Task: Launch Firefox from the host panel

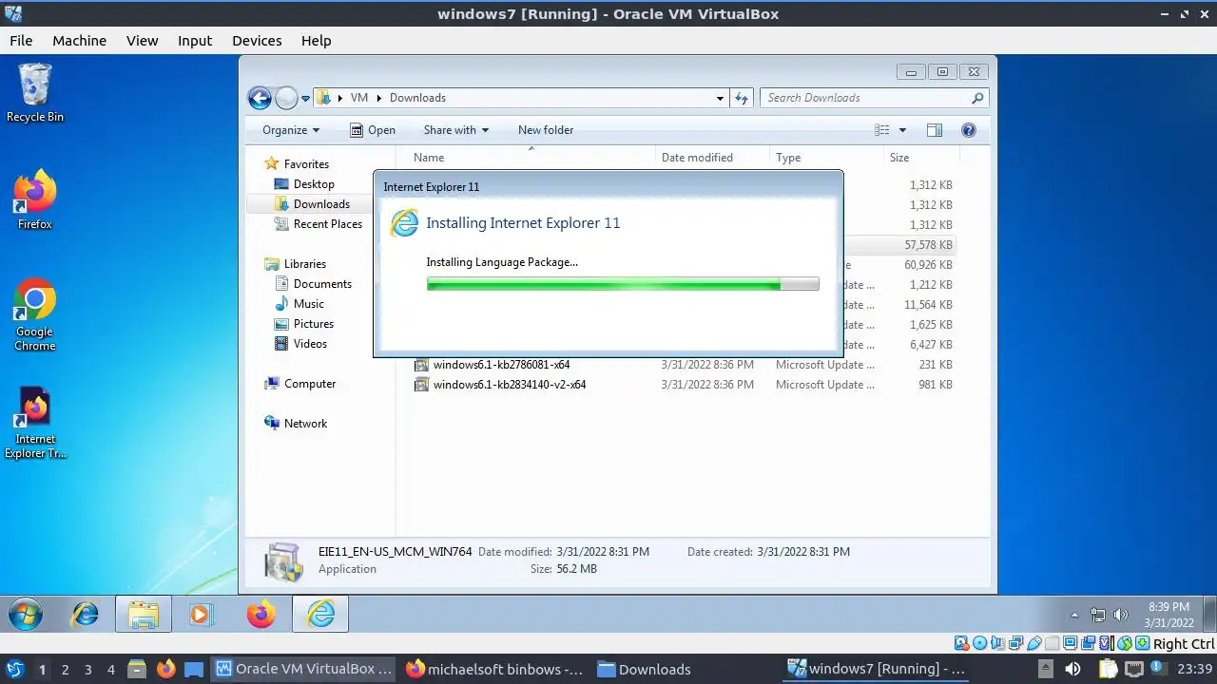Action: point(165,669)
